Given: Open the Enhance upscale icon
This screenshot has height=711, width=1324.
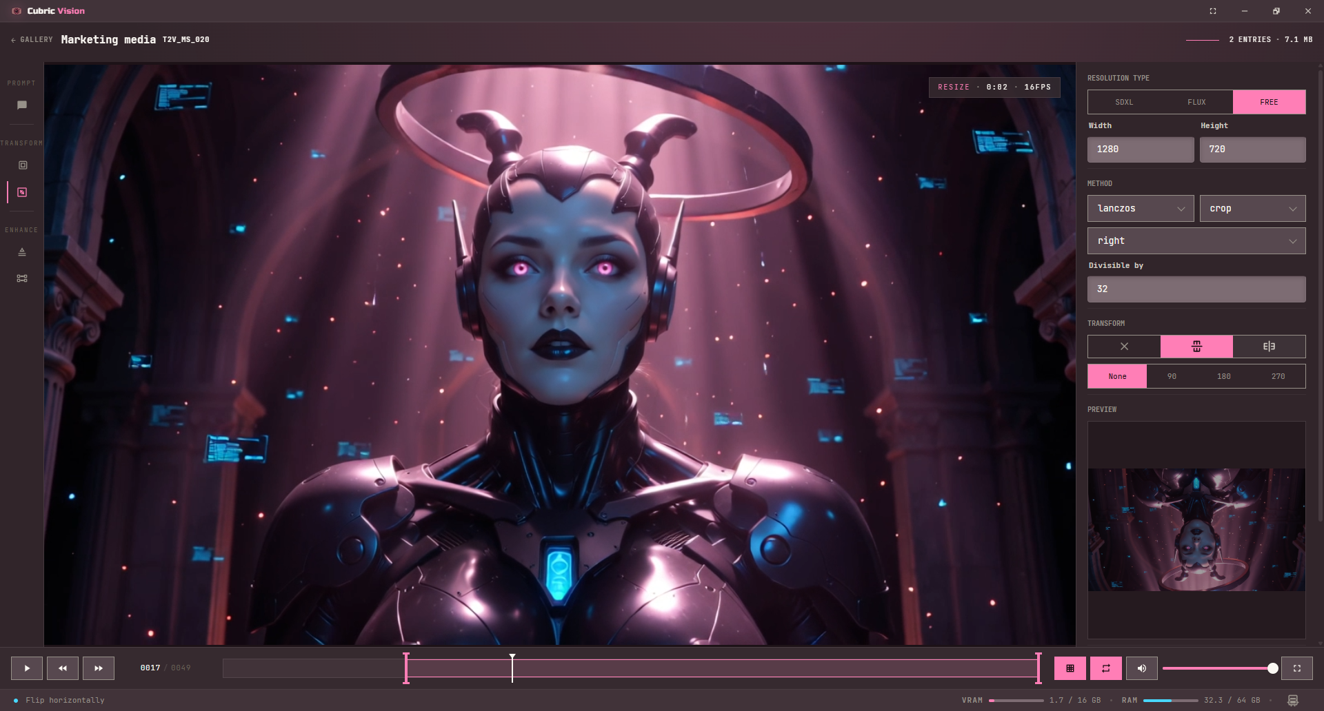Looking at the screenshot, I should coord(22,252).
